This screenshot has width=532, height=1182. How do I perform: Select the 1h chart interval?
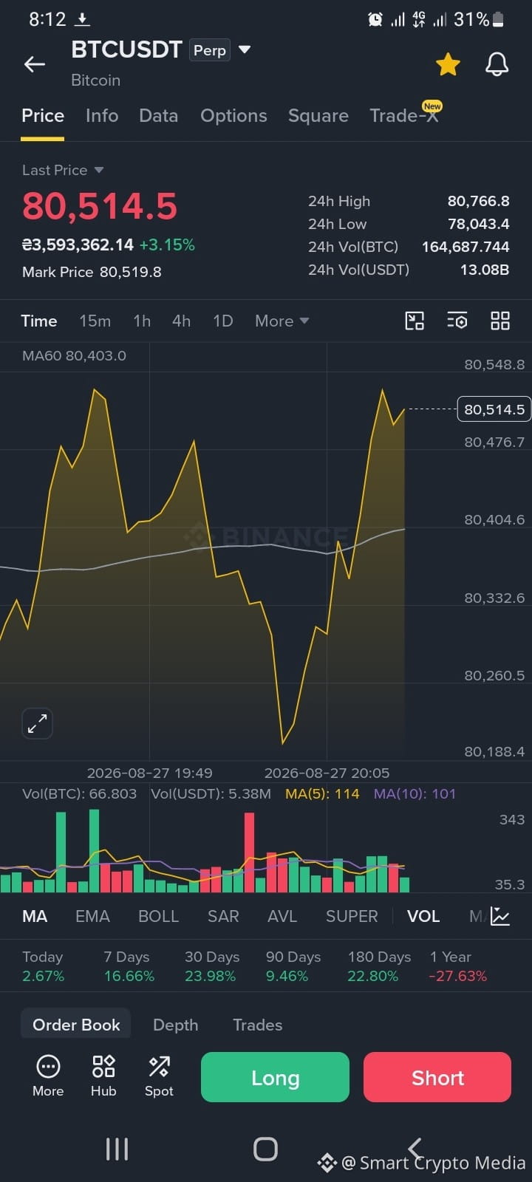point(142,321)
